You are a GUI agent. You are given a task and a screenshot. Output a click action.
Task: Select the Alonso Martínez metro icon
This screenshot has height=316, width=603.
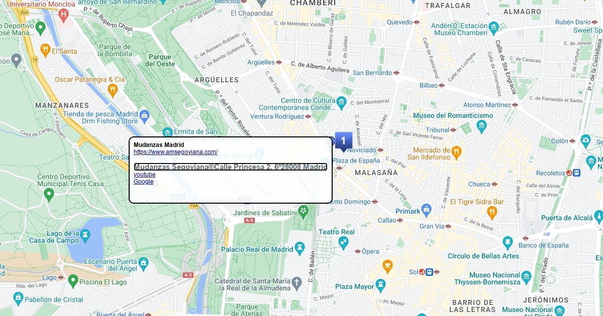515,105
